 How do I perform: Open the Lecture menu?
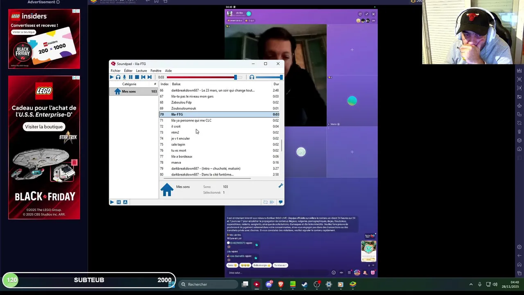pyautogui.click(x=141, y=70)
